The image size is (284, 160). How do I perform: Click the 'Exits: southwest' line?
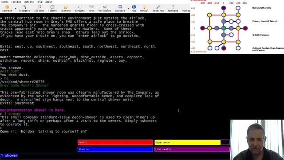tap(17, 103)
